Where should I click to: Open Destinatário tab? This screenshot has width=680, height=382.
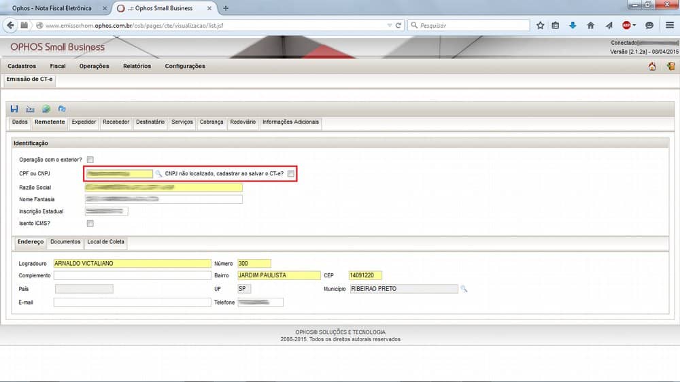point(150,122)
